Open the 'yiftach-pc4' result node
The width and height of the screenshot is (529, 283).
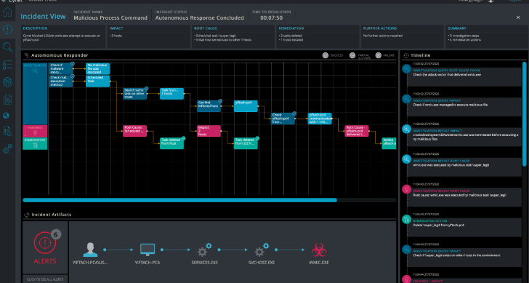tap(246, 106)
